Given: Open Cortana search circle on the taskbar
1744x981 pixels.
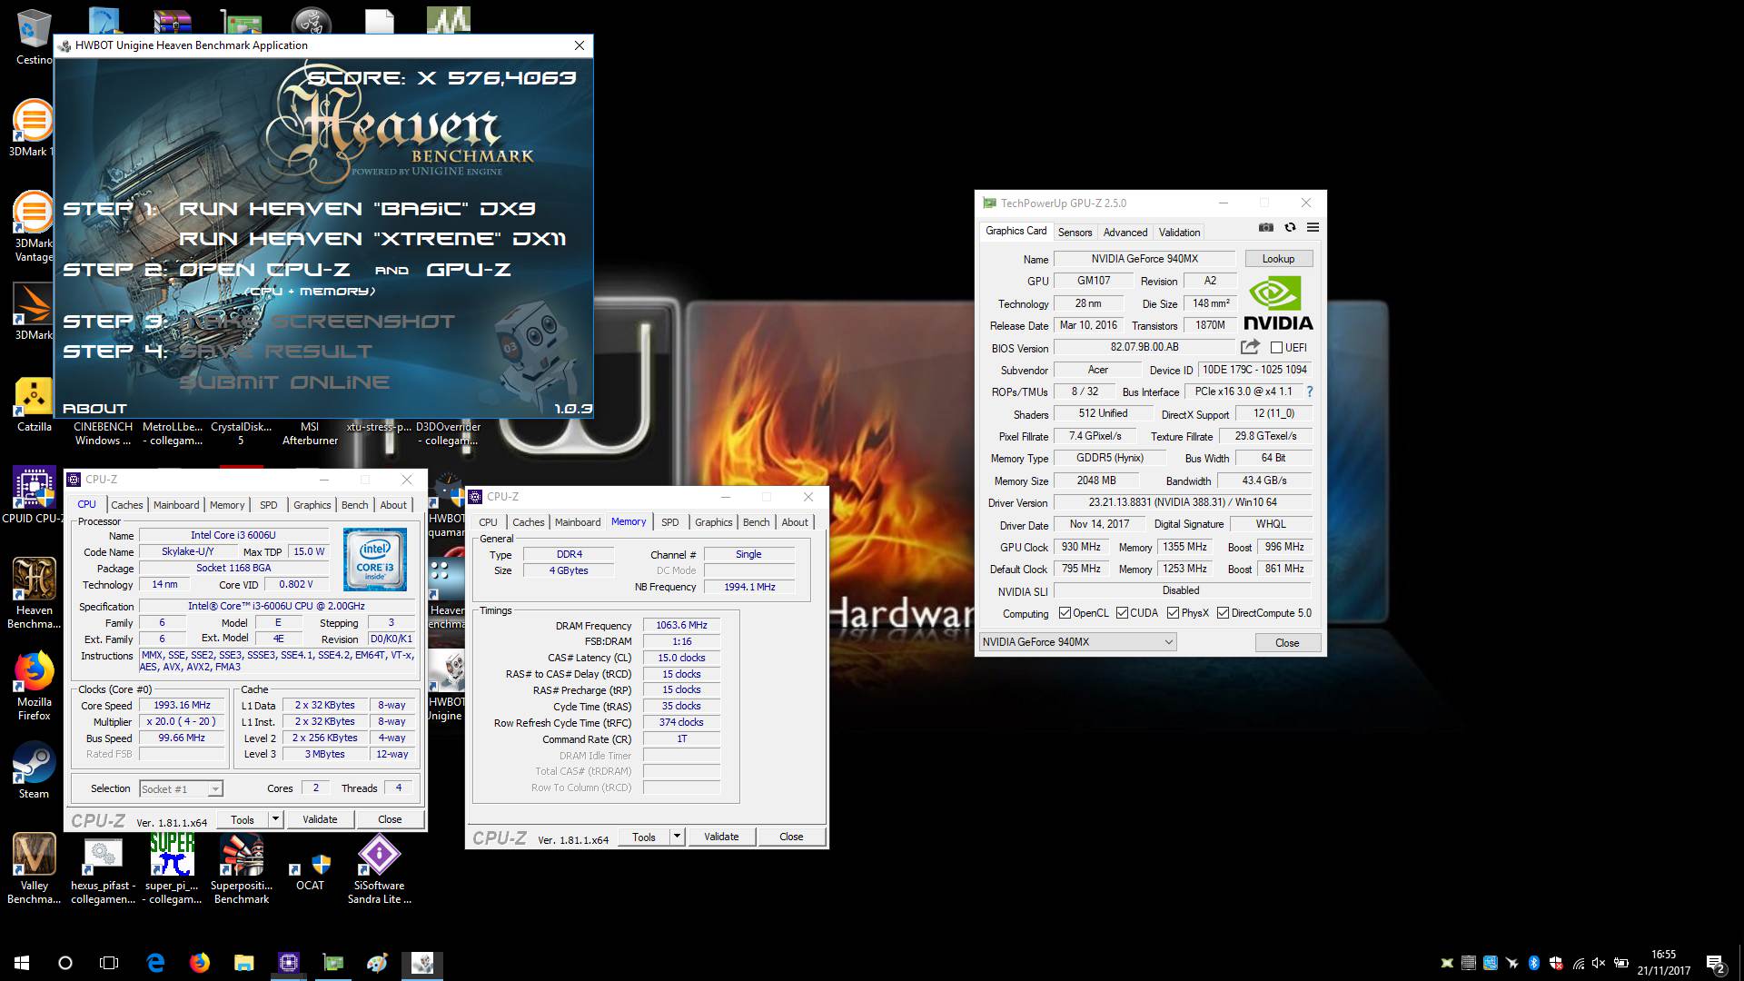Looking at the screenshot, I should pyautogui.click(x=65, y=963).
